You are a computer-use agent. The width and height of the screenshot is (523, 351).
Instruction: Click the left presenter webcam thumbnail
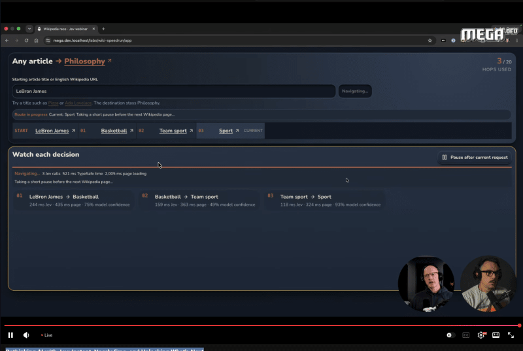click(x=426, y=284)
